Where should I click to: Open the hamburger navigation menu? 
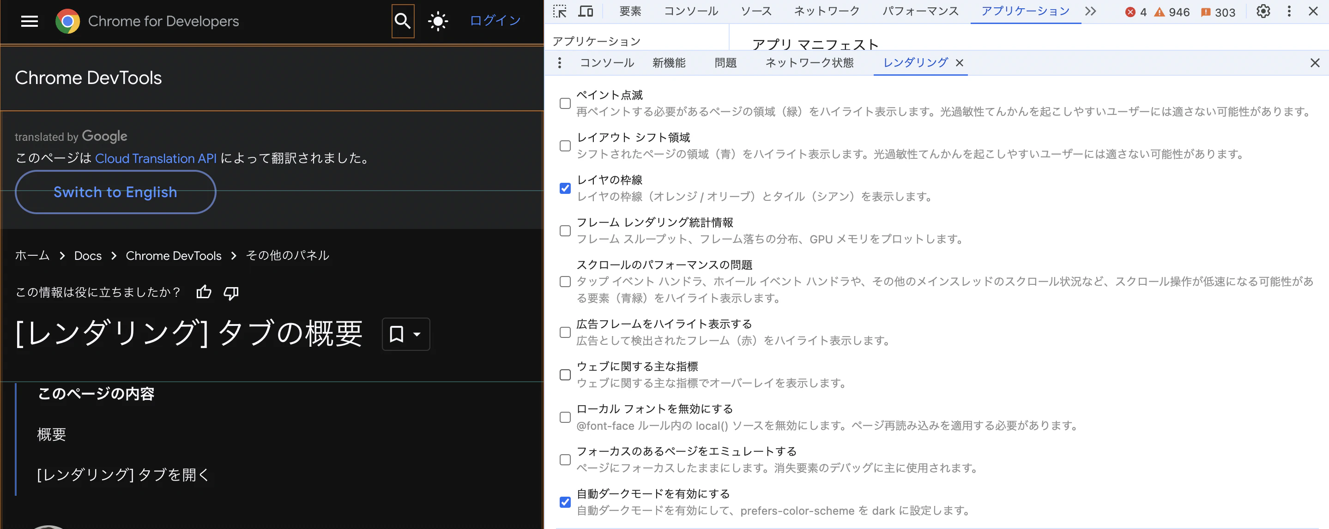point(30,21)
